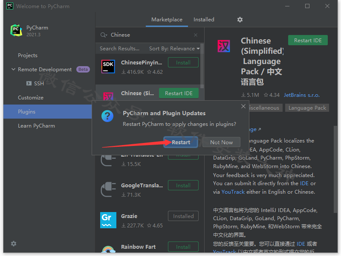Click the 4.34 rating in plugin details

[272, 95]
